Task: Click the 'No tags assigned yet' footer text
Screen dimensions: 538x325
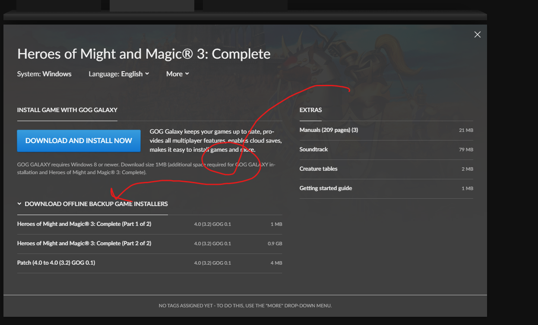Action: [245, 306]
